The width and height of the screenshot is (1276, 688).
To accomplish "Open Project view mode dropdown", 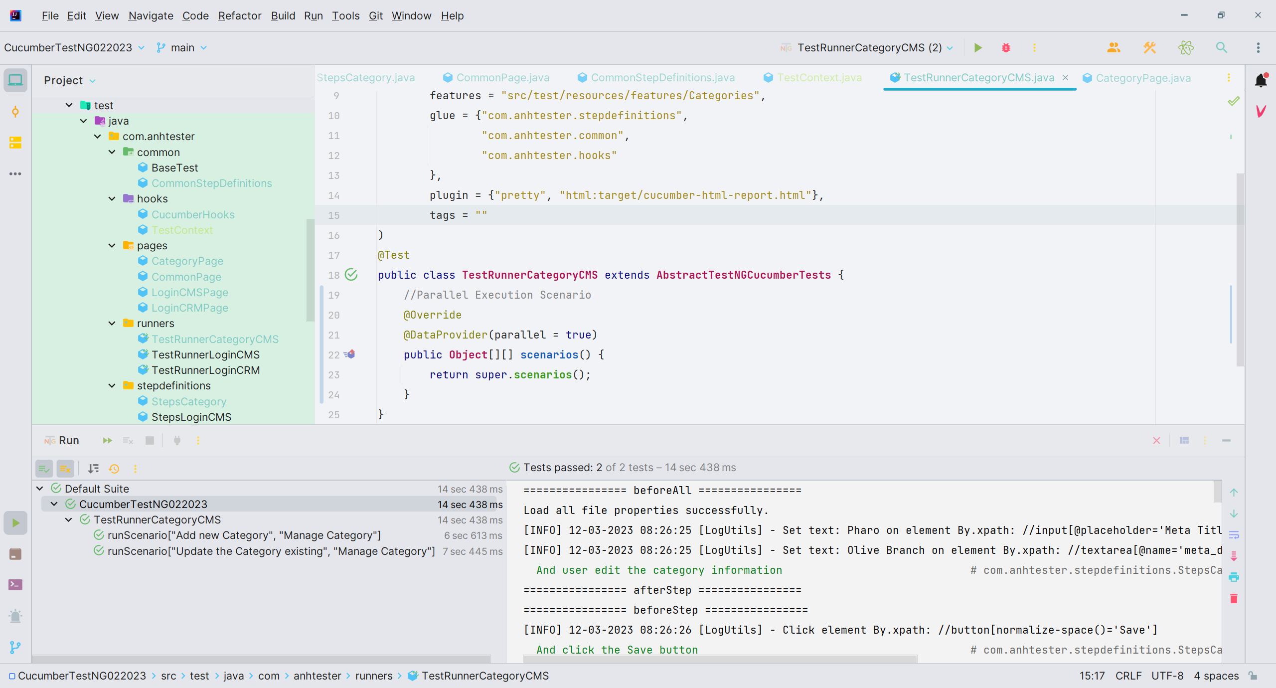I will 70,80.
